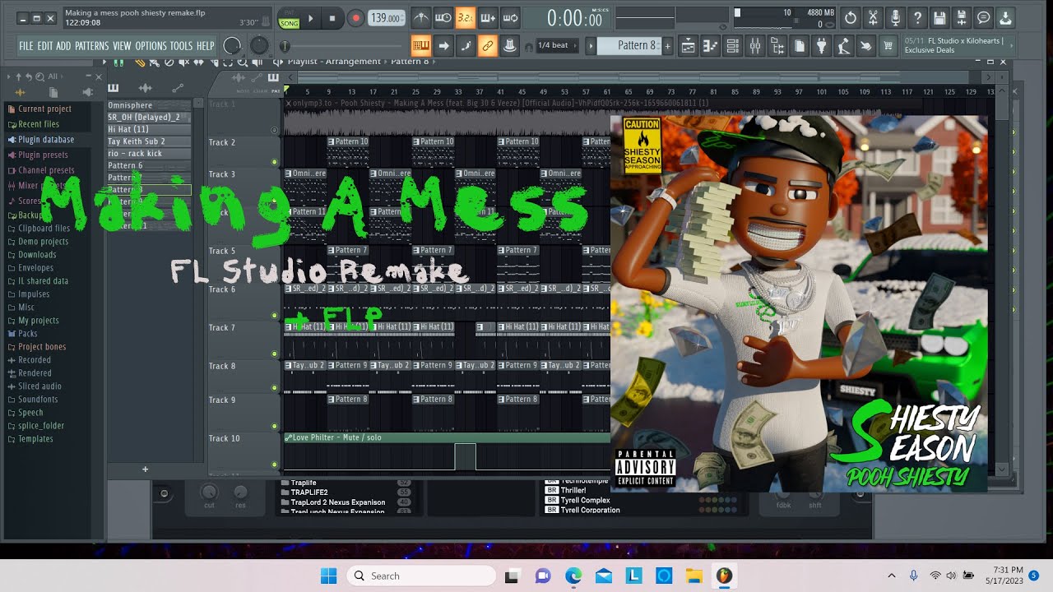This screenshot has width=1053, height=592.
Task: Open the Mixer view icon
Action: (x=754, y=46)
